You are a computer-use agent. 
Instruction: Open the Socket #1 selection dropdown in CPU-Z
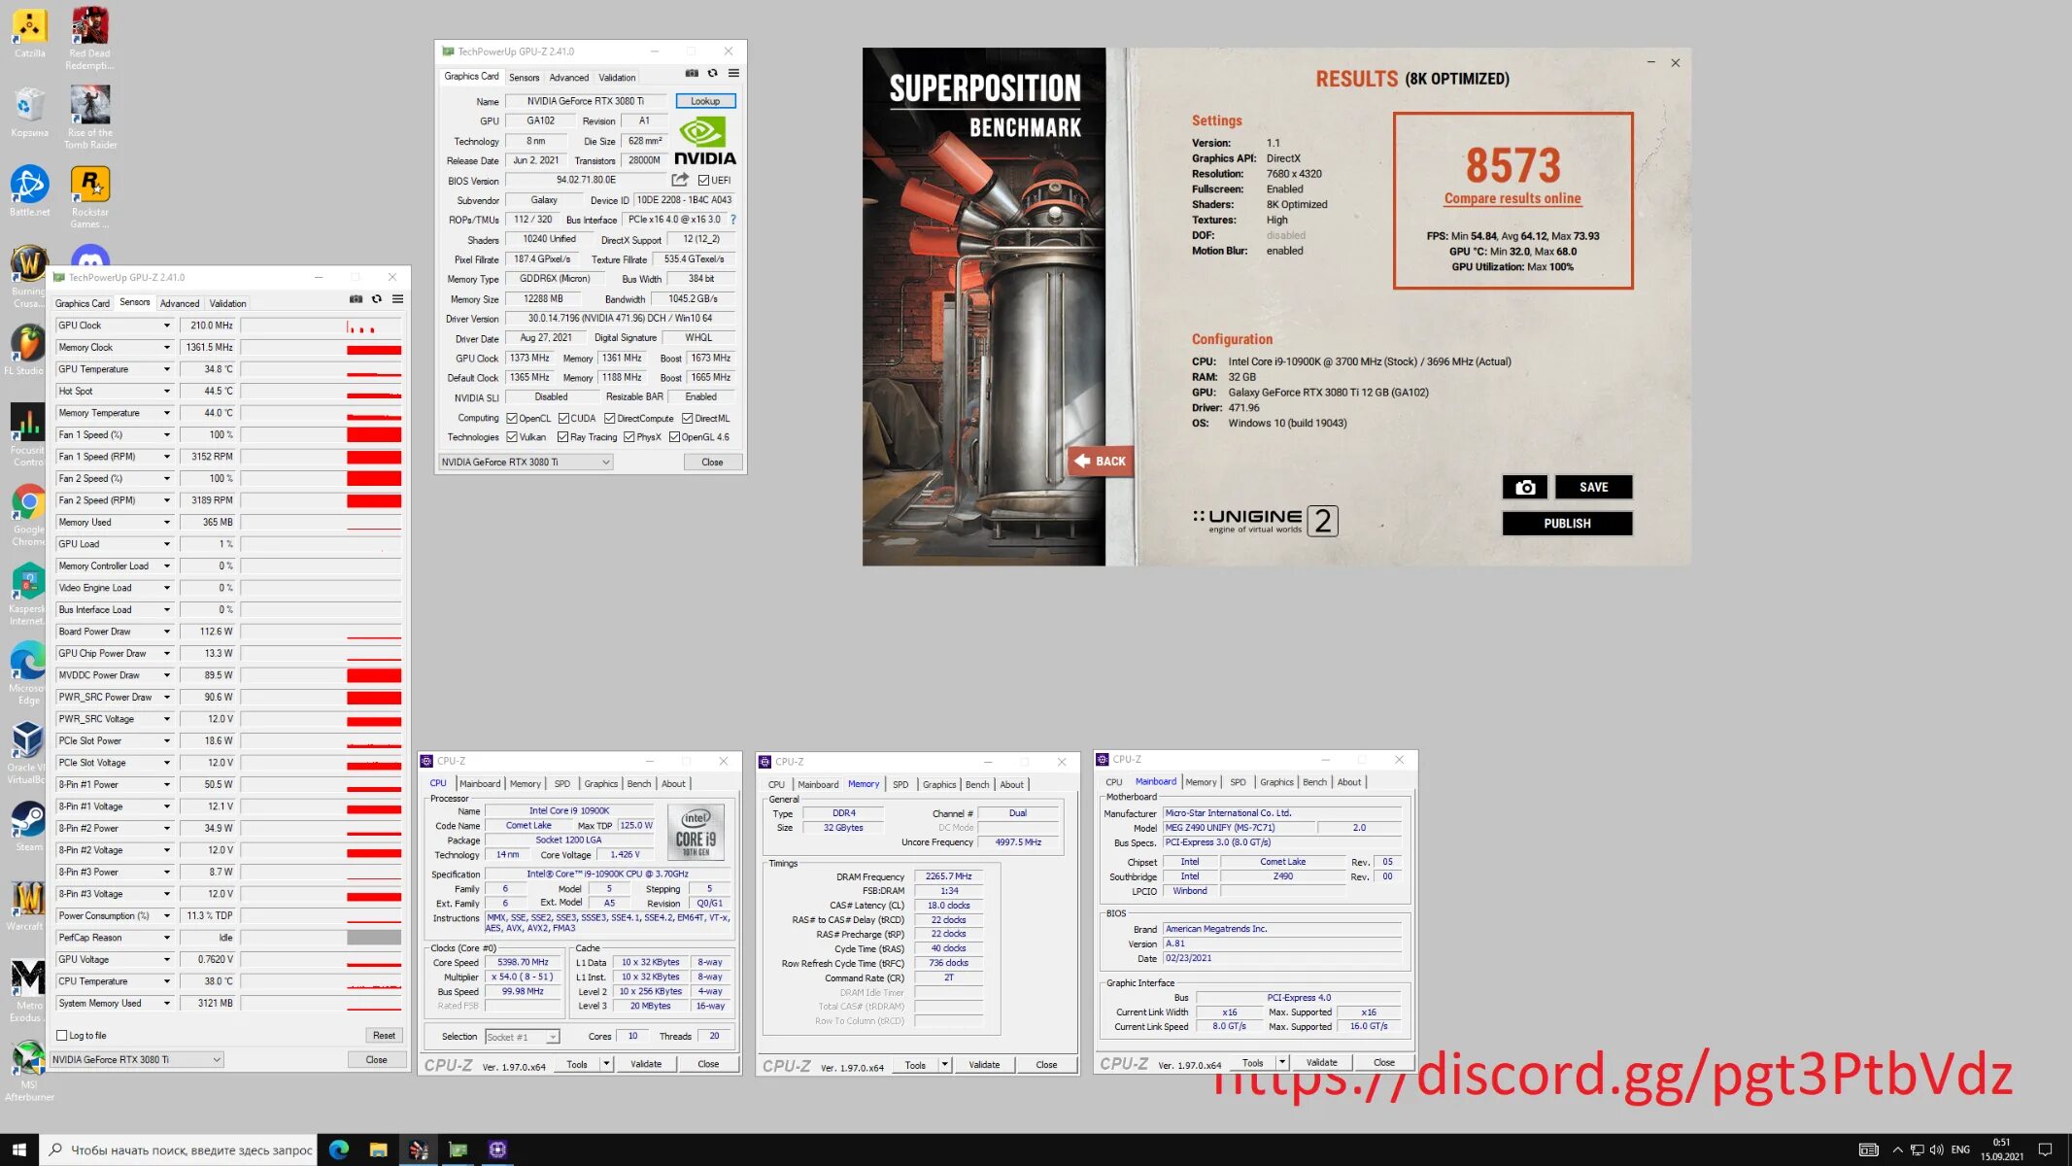(523, 1037)
